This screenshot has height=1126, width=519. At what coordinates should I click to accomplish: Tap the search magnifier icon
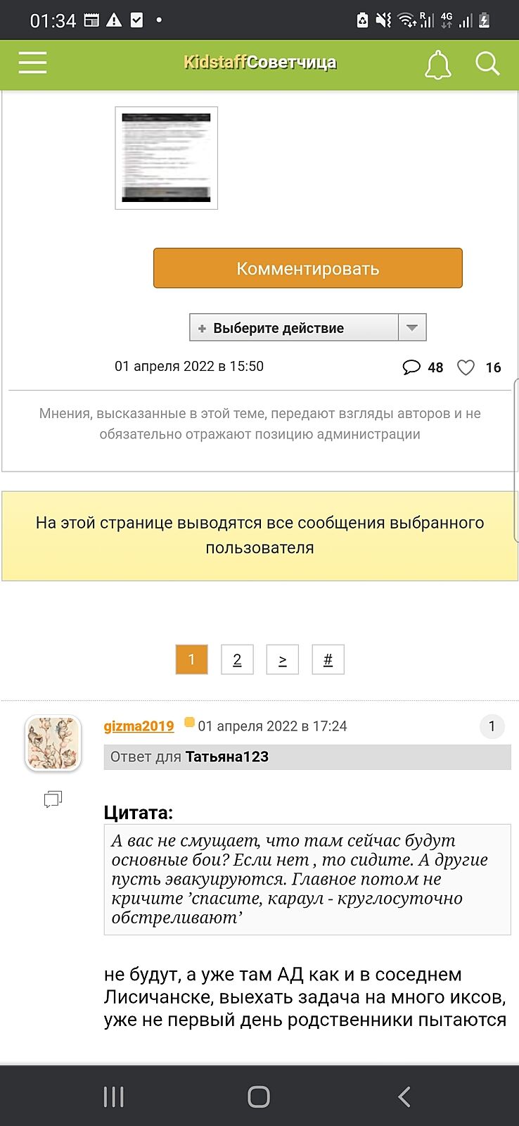point(487,64)
